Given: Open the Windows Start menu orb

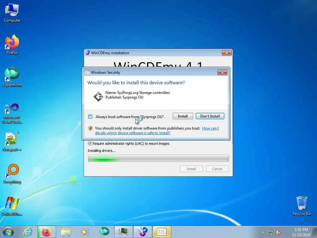Looking at the screenshot, I should [x=8, y=232].
